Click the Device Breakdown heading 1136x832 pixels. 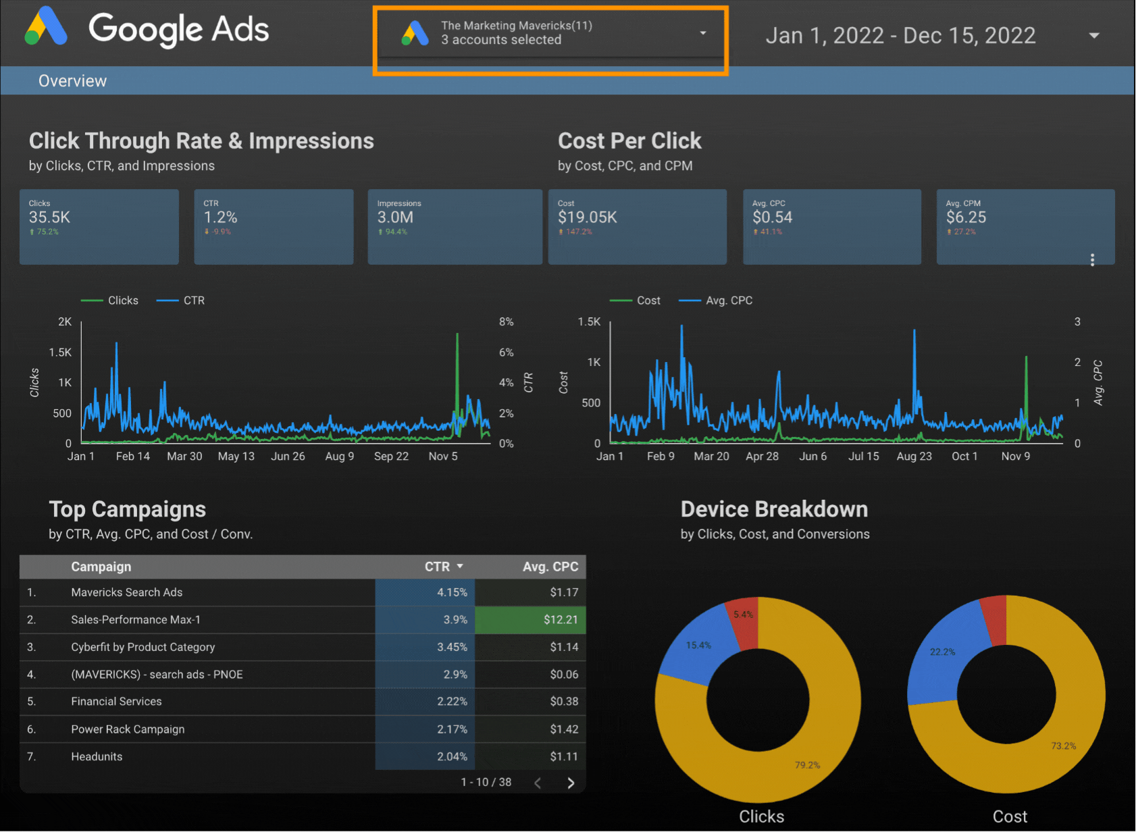[774, 509]
